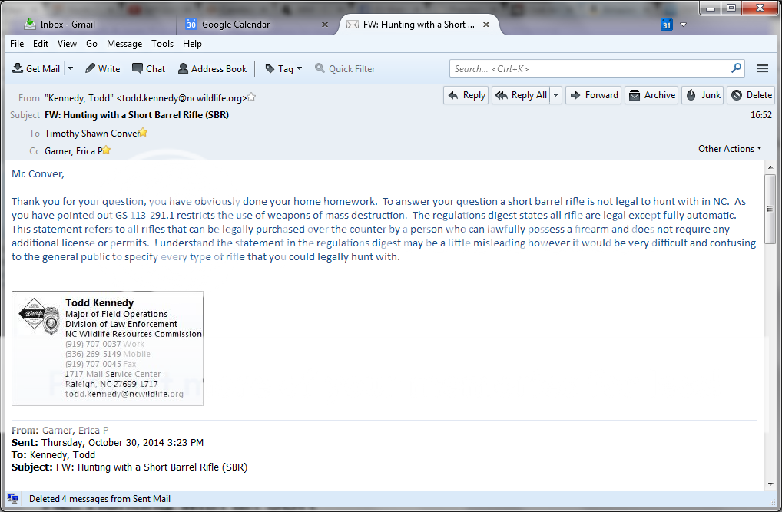
Task: Expand the Other Actions menu
Action: coord(729,149)
